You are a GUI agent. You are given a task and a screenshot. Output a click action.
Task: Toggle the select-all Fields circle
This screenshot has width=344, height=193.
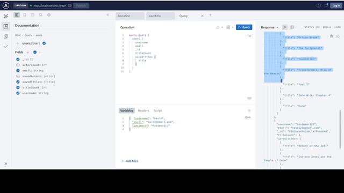pyautogui.click(x=35, y=53)
